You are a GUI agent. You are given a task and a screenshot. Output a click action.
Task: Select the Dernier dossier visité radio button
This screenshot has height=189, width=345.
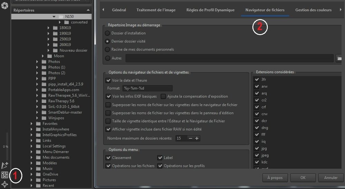tap(107, 41)
